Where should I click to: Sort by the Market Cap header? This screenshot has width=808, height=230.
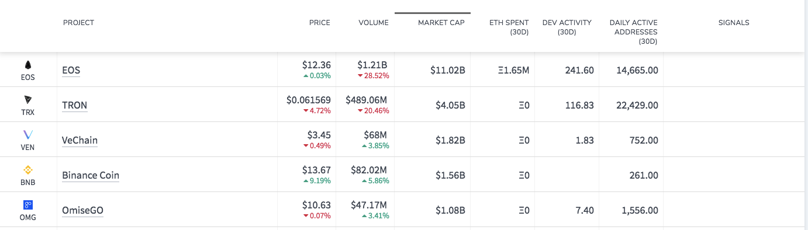pos(441,23)
